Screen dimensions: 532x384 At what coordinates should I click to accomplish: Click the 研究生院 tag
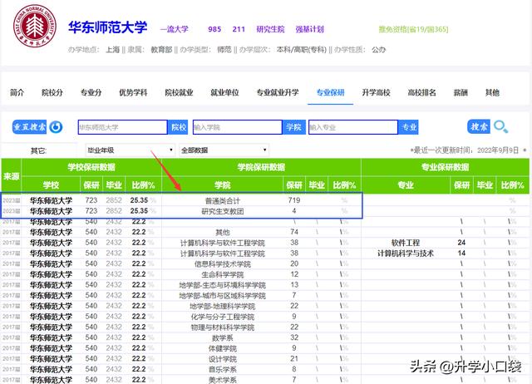[x=270, y=29]
